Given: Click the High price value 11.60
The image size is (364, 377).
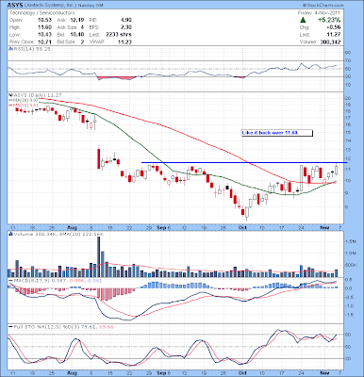Looking at the screenshot, I should [x=44, y=27].
